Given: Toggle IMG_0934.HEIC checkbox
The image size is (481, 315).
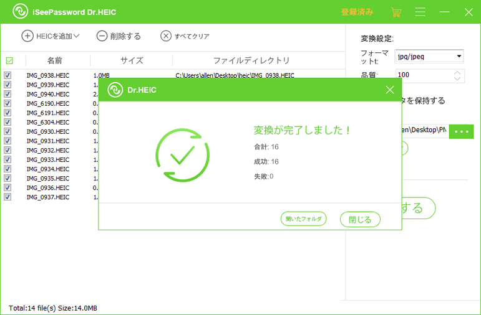Looking at the screenshot, I should (x=7, y=169).
